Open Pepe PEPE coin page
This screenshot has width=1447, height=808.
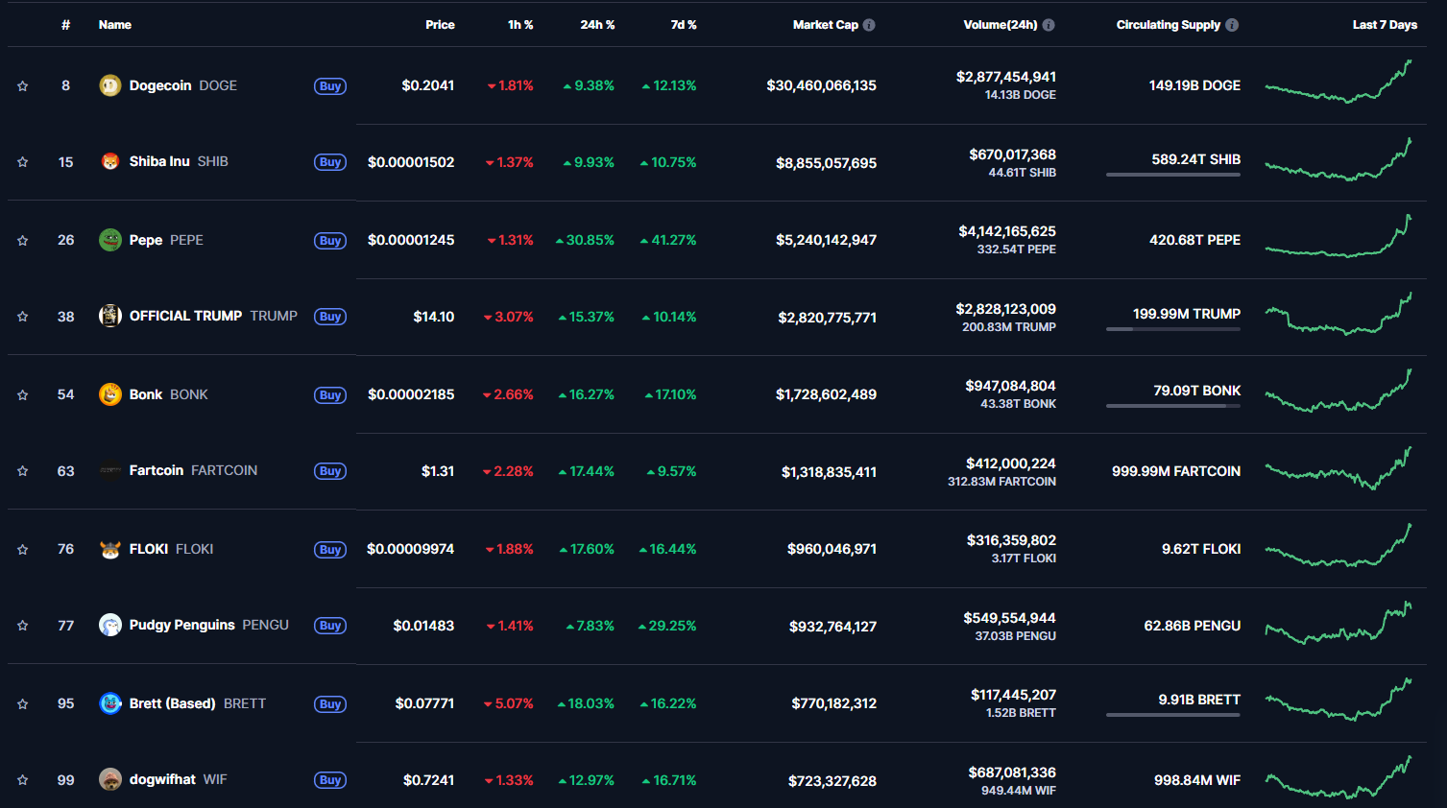166,240
